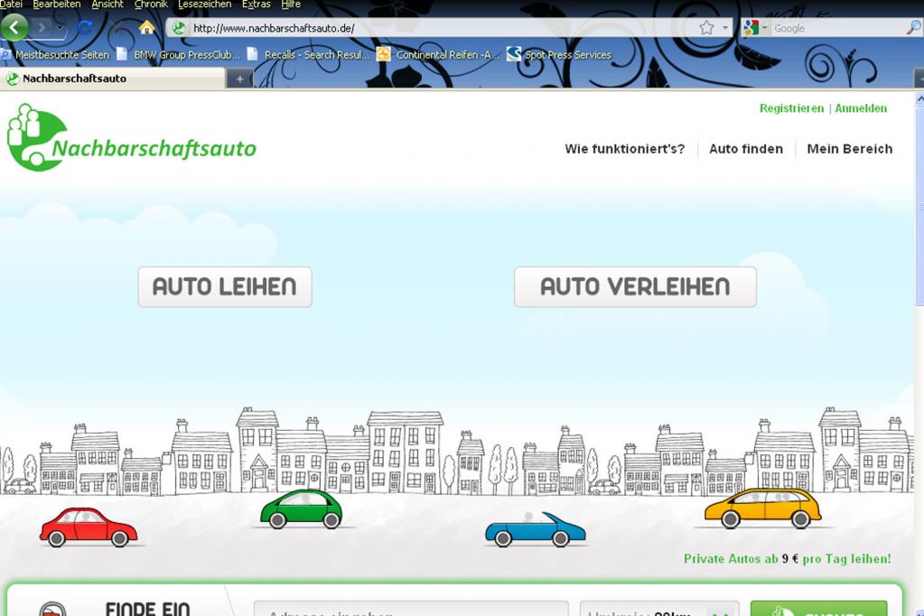Open Chronik menu

pos(151,5)
